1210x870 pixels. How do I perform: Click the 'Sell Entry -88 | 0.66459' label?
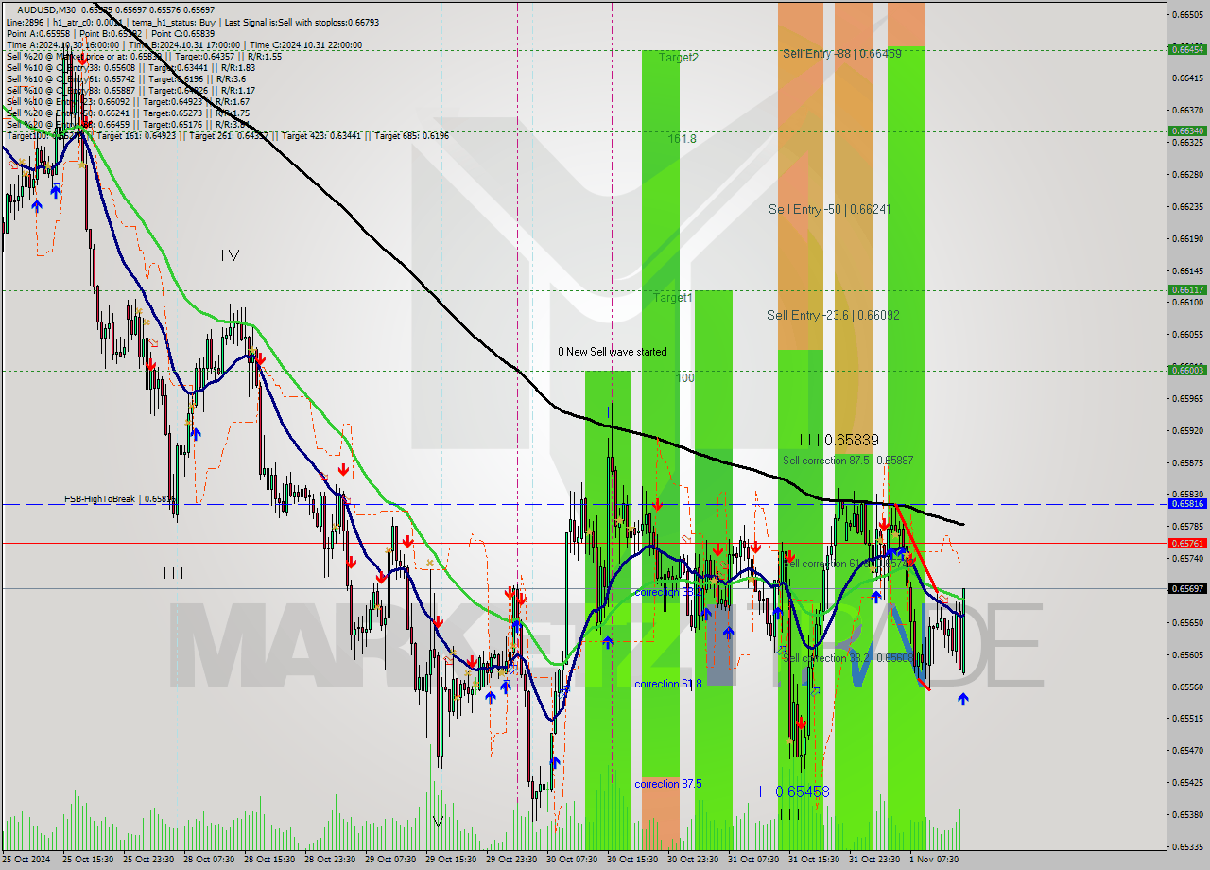pyautogui.click(x=841, y=53)
